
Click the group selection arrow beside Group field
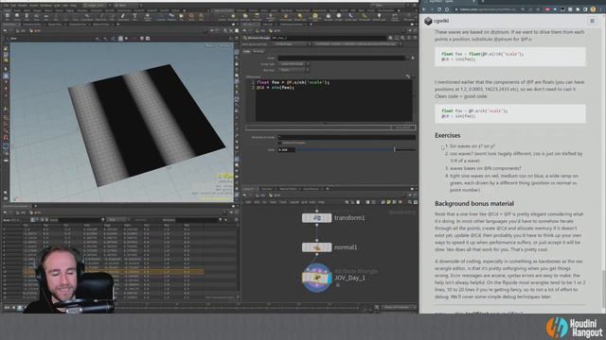(x=413, y=58)
